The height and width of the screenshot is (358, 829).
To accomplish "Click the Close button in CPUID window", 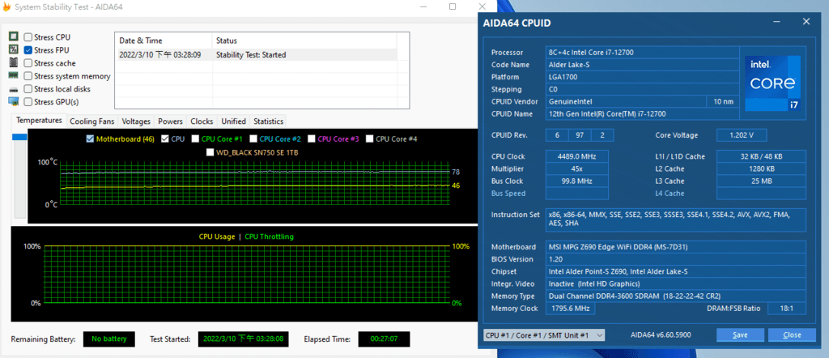I will [792, 335].
